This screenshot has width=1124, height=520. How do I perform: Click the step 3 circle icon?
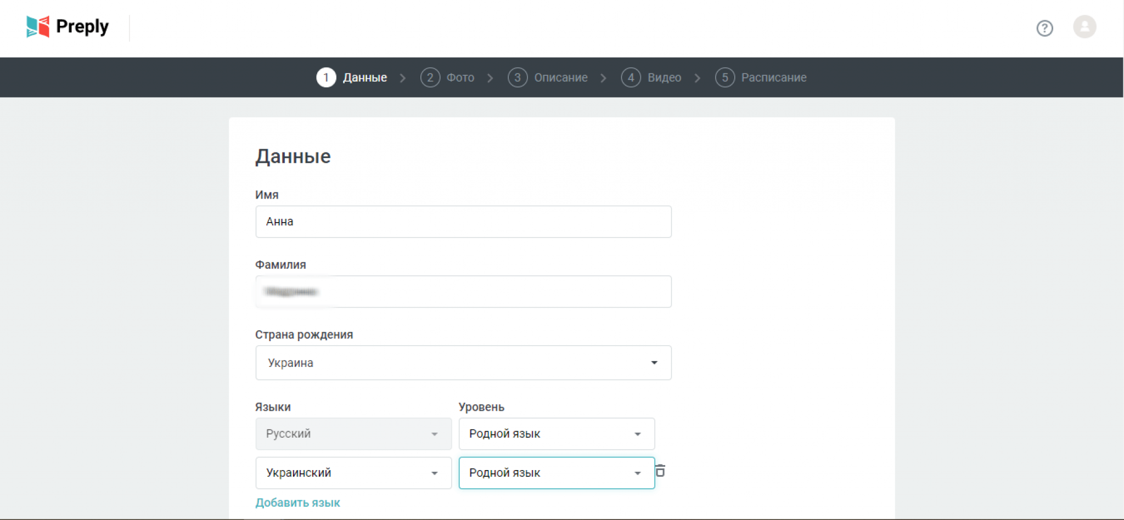click(x=517, y=77)
